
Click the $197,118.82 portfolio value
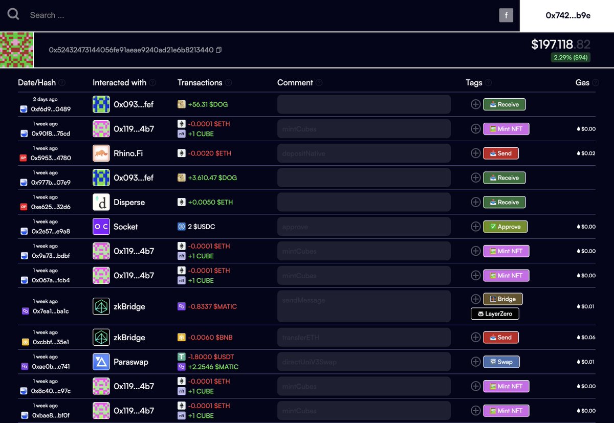561,44
